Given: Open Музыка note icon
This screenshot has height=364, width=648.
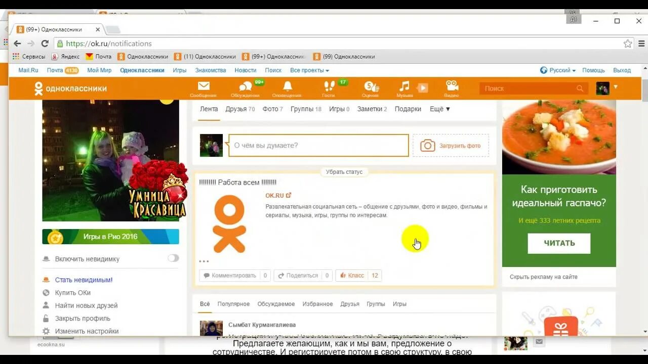Looking at the screenshot, I should pyautogui.click(x=404, y=86).
